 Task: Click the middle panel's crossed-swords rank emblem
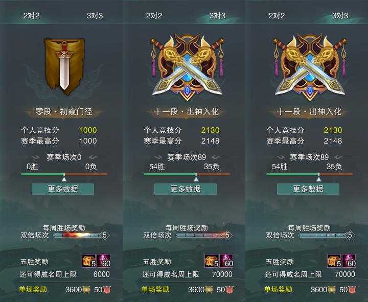[187, 67]
